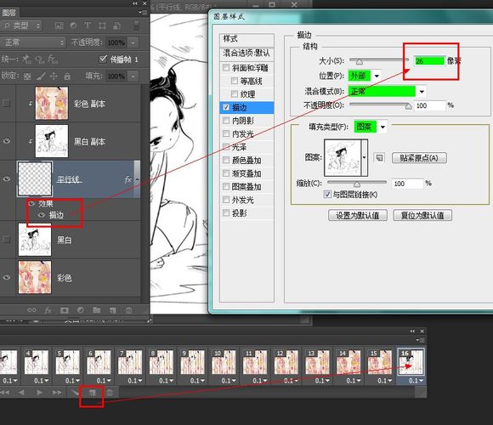Screen dimensions: 493x425
Task: Hide the 黑白 副本 layer
Action: coord(7,141)
